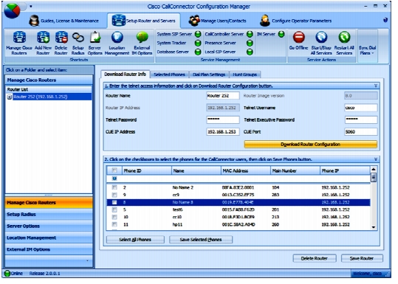Click the Telnet Username field
Screen dimensions: 398x284
[360, 108]
